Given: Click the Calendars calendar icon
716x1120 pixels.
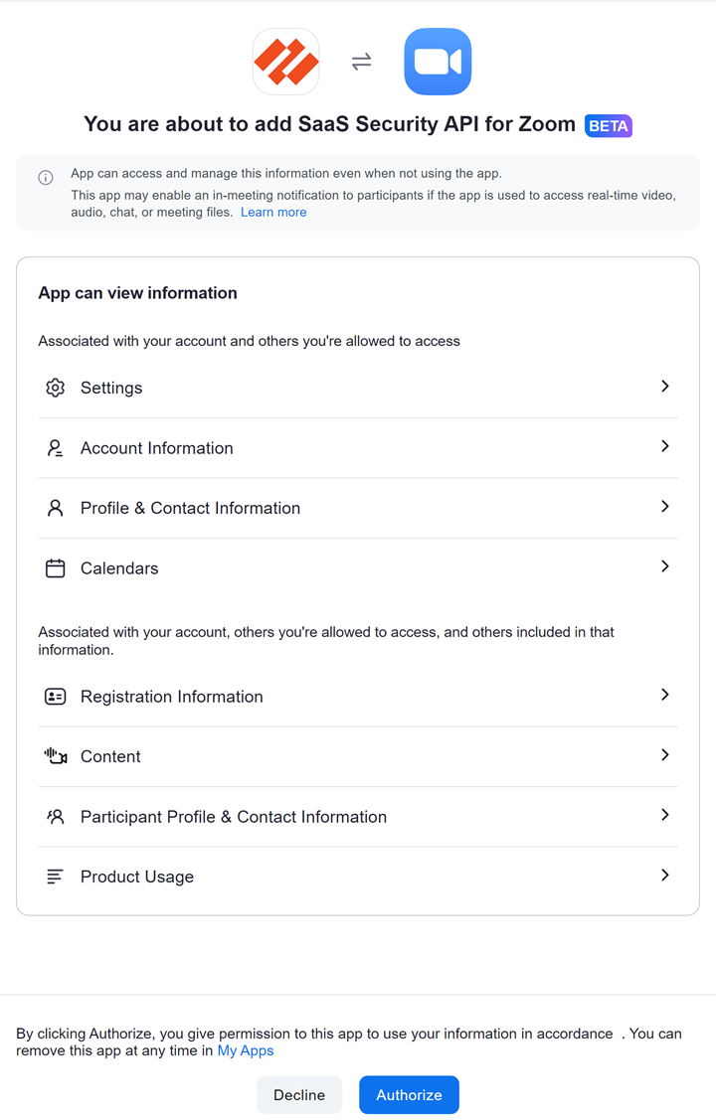Looking at the screenshot, I should point(56,568).
